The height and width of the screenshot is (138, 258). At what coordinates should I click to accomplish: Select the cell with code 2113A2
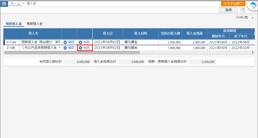(x=12, y=42)
